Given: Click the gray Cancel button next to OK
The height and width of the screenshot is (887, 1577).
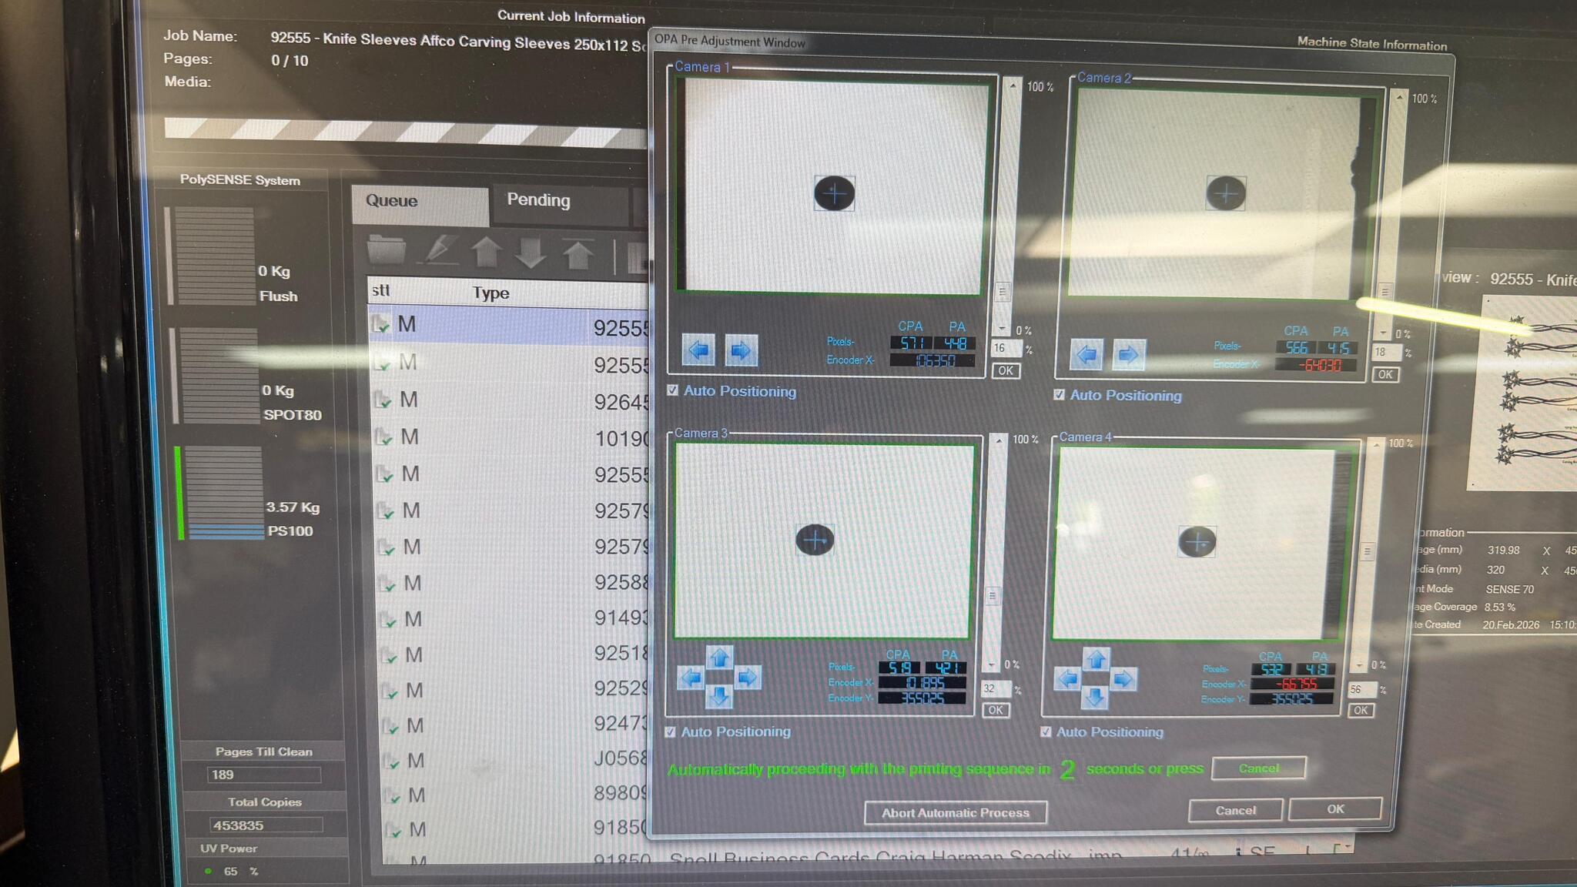Looking at the screenshot, I should point(1235,810).
